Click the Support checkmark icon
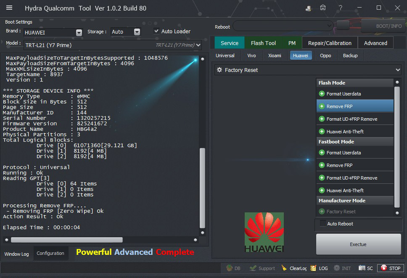This screenshot has width=407, height=278. click(253, 268)
